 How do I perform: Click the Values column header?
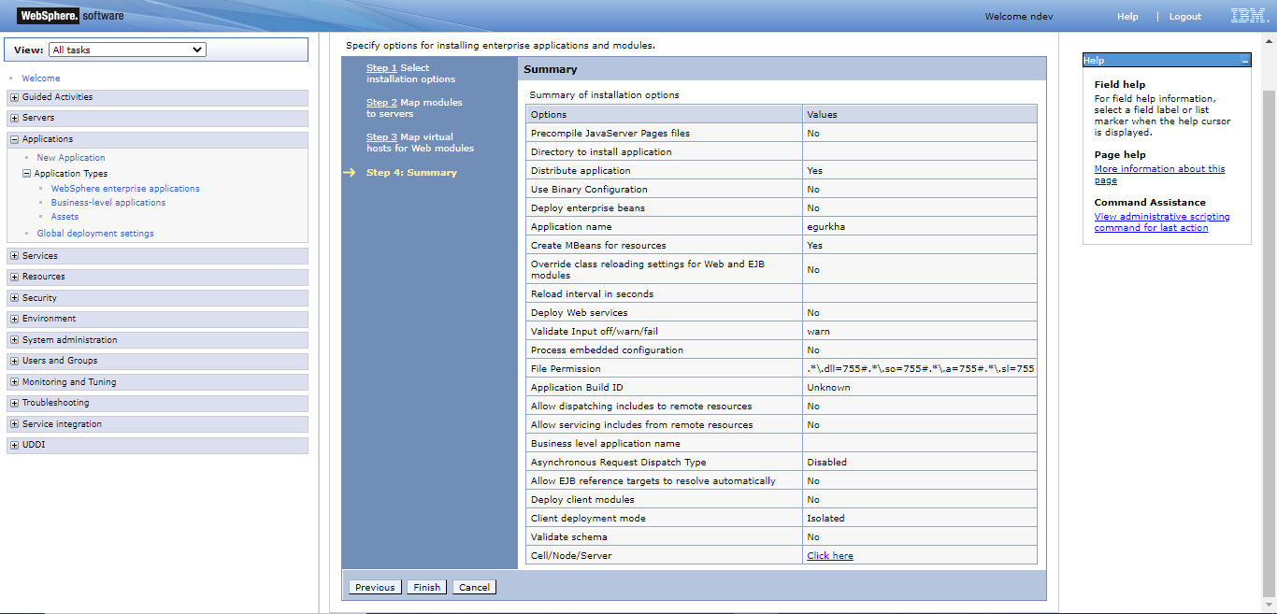pos(823,115)
